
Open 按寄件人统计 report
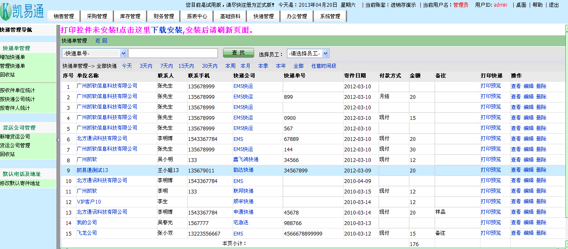click(15, 108)
